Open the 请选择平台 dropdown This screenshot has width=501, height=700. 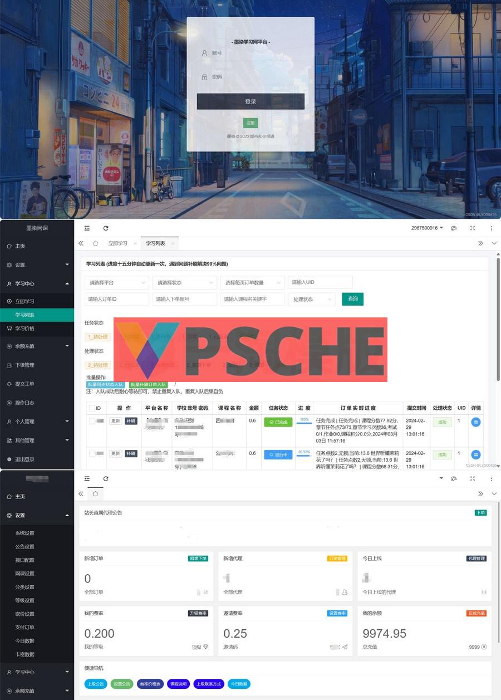tap(117, 282)
